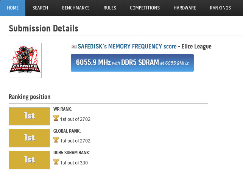Screen dimensions: 243x183
Task: Click the 6055.9 MHz score value
Action: (93, 63)
